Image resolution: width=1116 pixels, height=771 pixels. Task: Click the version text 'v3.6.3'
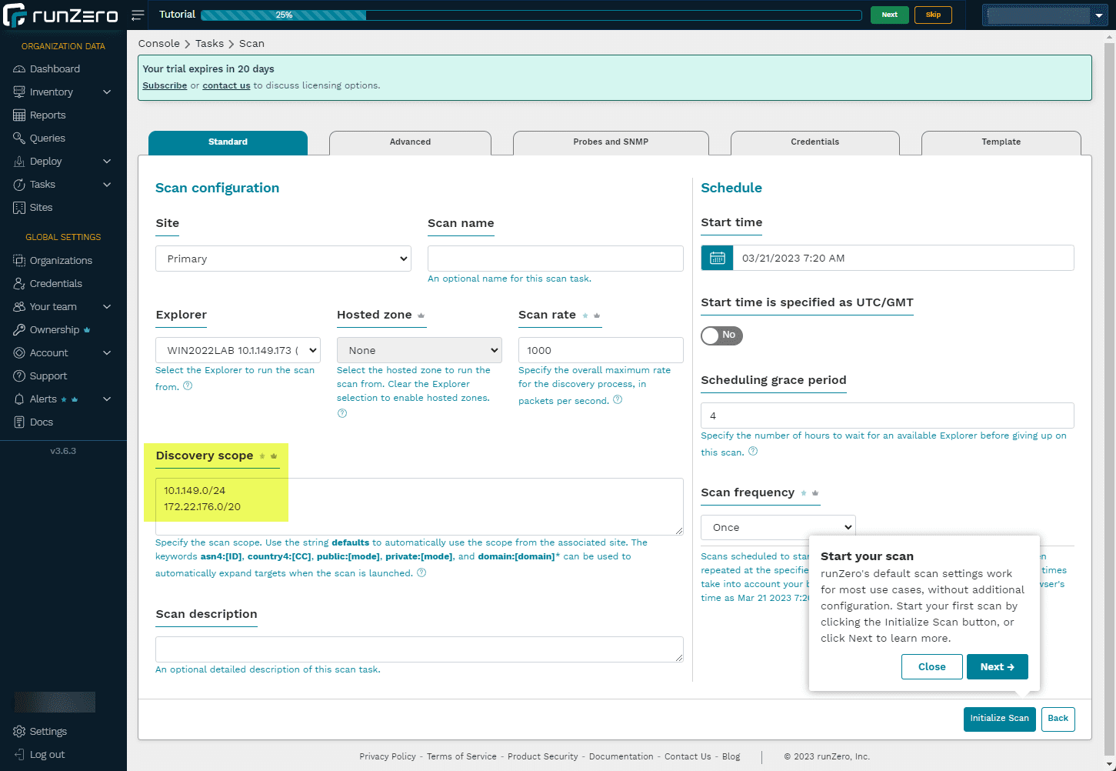coord(63,451)
